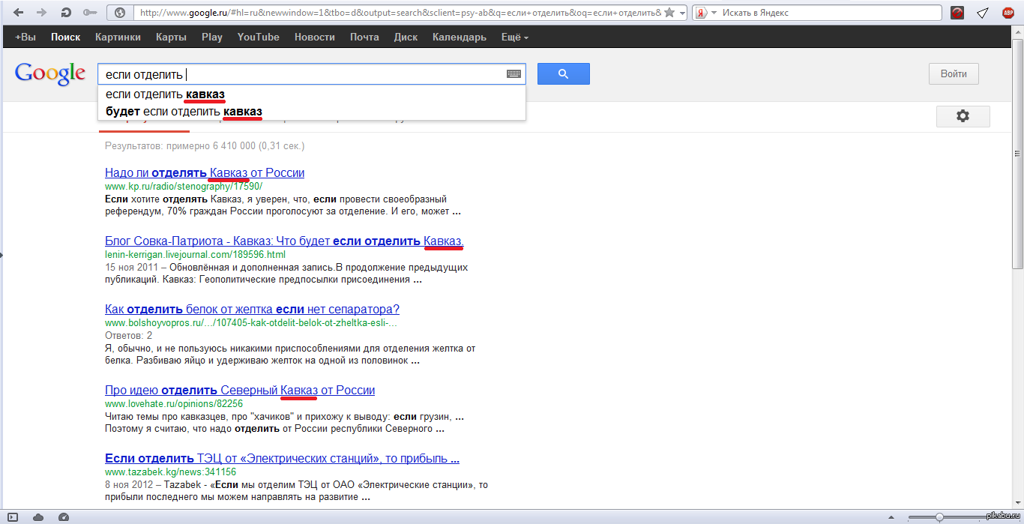Click the paper plane extension icon
The width and height of the screenshot is (1024, 524).
(982, 13)
